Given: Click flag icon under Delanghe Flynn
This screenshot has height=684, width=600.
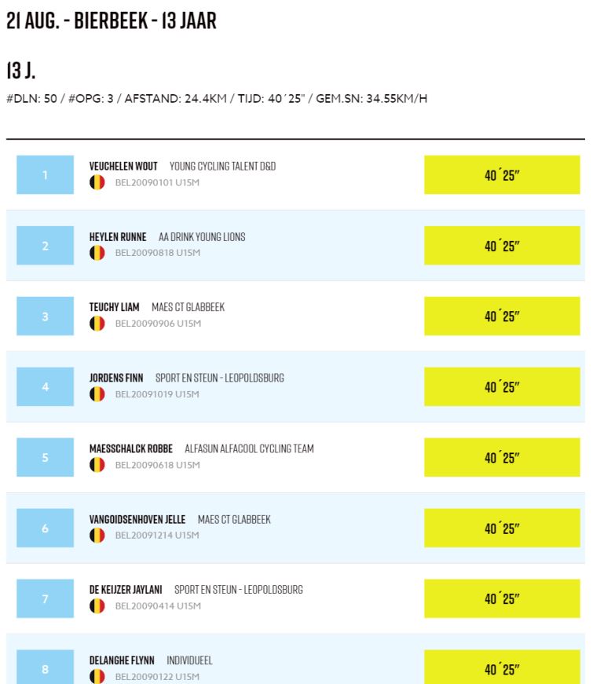Looking at the screenshot, I should pos(97,676).
